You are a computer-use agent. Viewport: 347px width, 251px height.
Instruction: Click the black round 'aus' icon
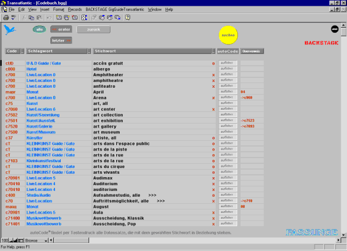click(x=334, y=28)
